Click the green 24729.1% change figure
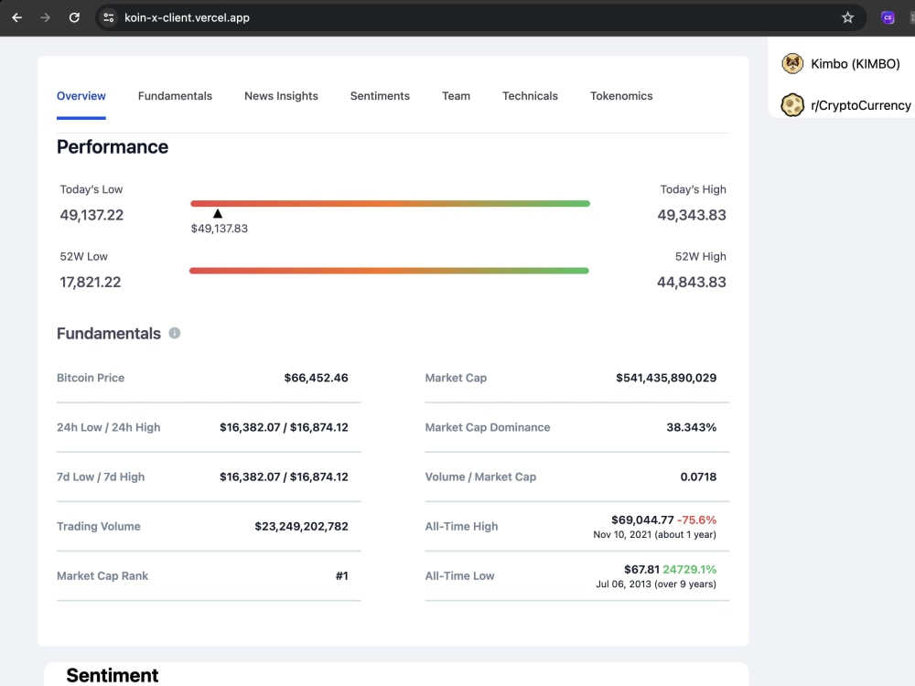The width and height of the screenshot is (915, 686). tap(690, 569)
